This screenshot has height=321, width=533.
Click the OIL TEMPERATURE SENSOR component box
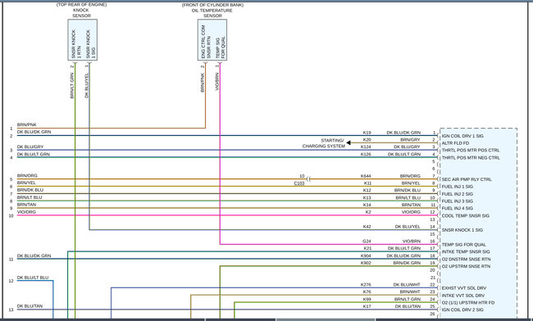[212, 40]
